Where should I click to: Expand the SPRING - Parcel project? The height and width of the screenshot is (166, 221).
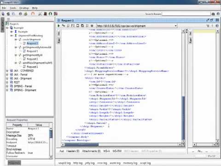pos(7,86)
